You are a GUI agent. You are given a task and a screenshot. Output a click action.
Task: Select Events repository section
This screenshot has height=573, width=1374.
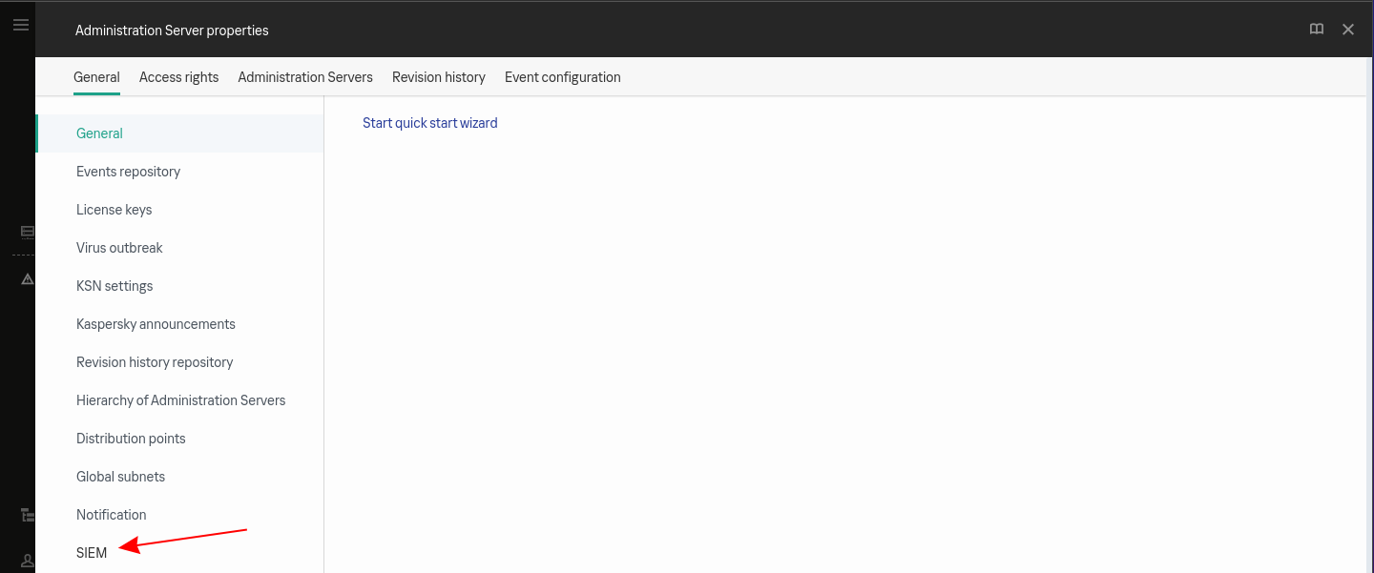128,172
